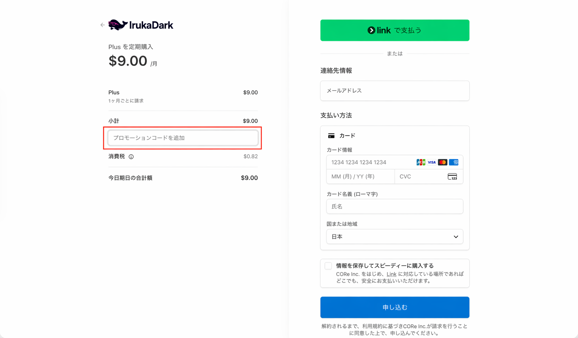Click the JCB card brand icon
Image resolution: width=578 pixels, height=338 pixels.
coord(420,162)
